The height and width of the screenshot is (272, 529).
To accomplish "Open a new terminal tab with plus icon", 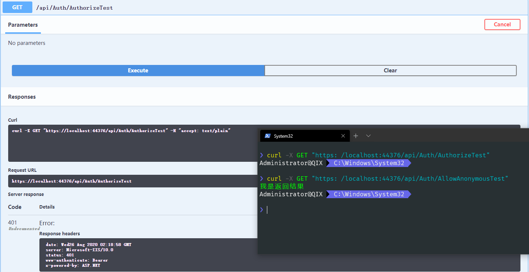I will [356, 136].
